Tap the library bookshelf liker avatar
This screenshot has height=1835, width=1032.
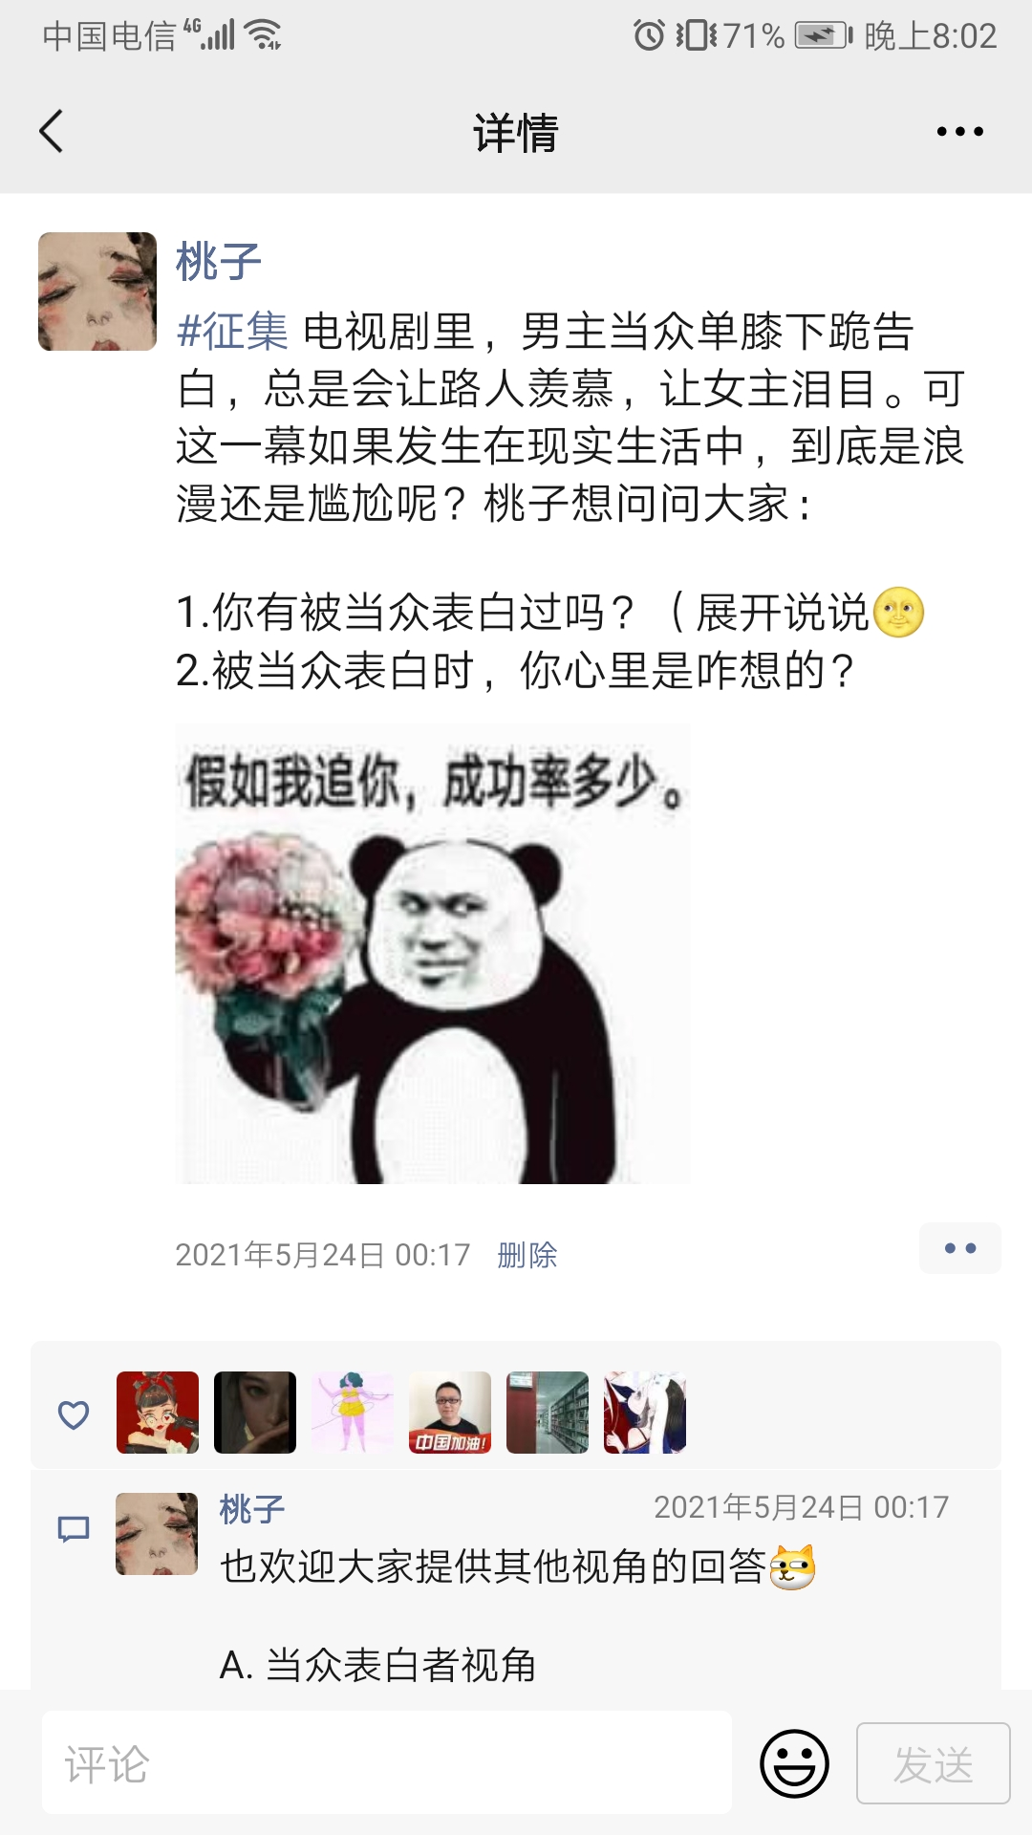(548, 1413)
